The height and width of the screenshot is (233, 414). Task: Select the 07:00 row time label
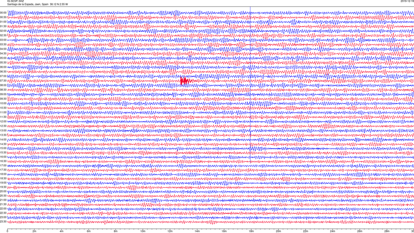[x=3, y=76]
